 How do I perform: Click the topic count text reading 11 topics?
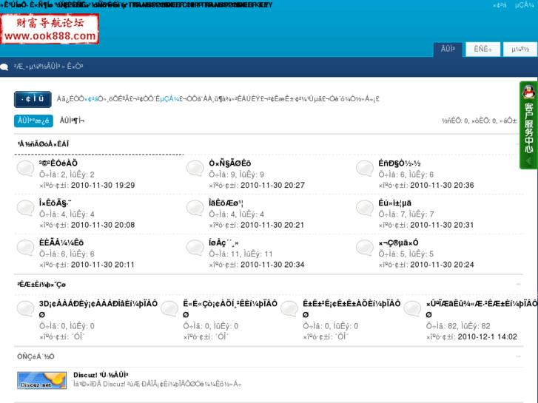[241, 254]
